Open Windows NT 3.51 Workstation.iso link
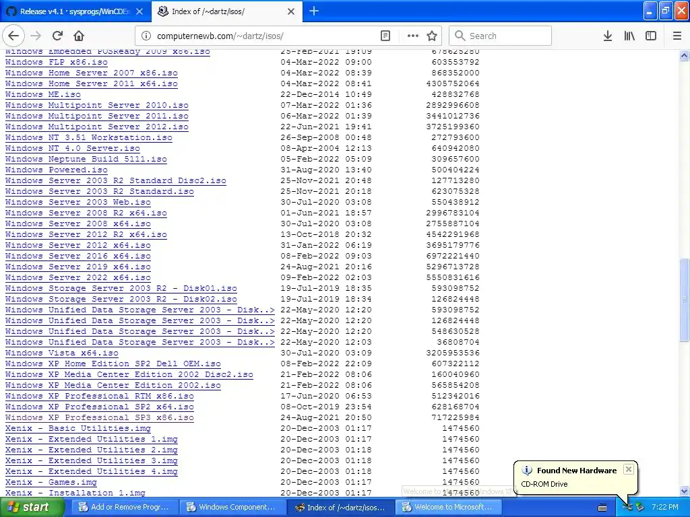 point(89,137)
